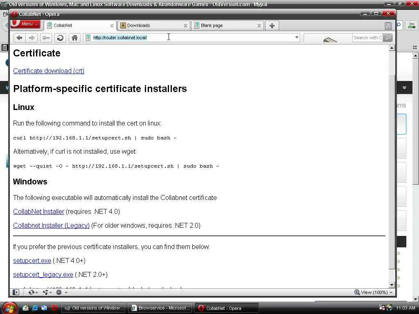Switch to the CollabNet tab
This screenshot has width=419, height=314.
click(x=80, y=26)
